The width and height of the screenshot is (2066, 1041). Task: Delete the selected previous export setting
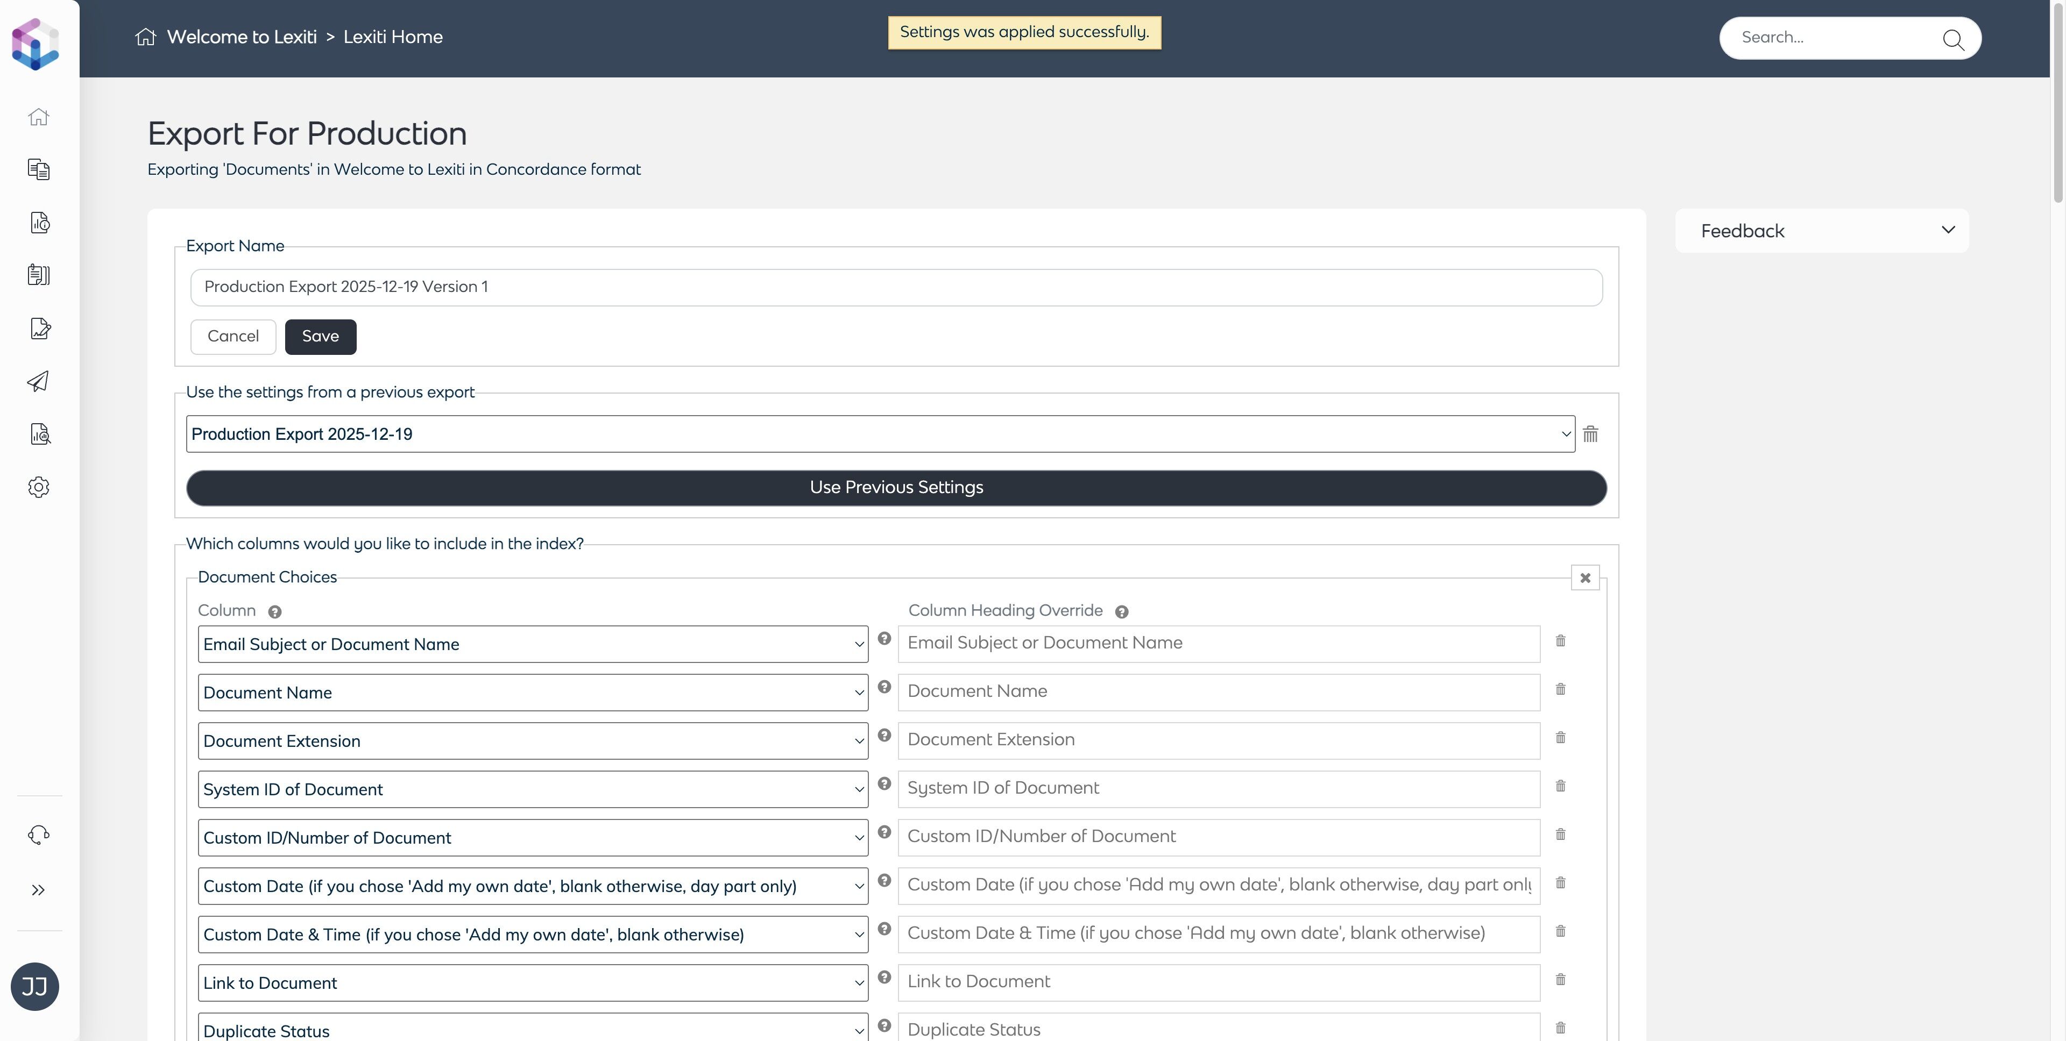(1590, 434)
